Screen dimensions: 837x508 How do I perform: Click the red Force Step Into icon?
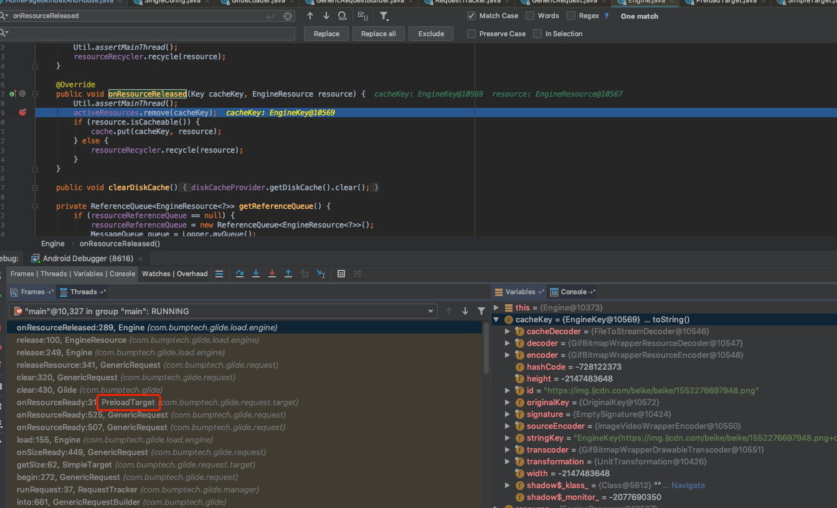272,274
